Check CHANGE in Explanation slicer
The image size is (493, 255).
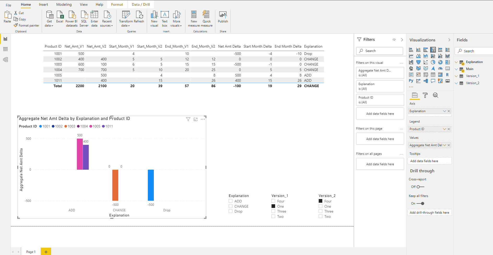coord(230,206)
